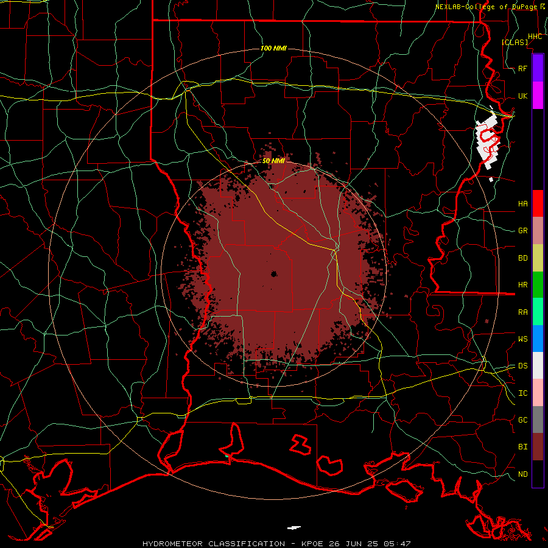
Task: Click the DS legend label
Action: tap(522, 365)
